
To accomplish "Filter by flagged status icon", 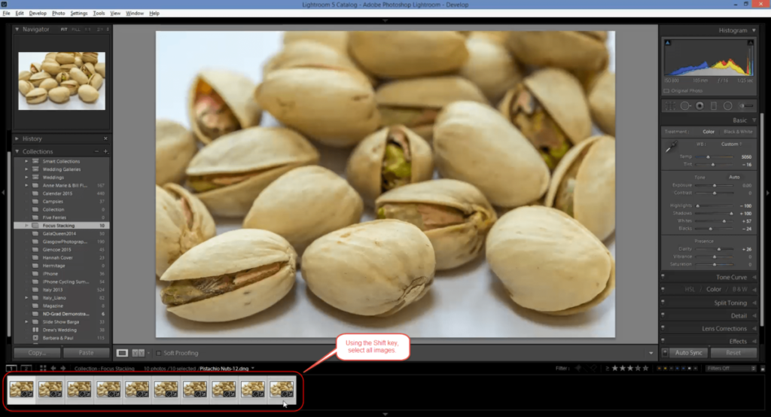I will 578,368.
